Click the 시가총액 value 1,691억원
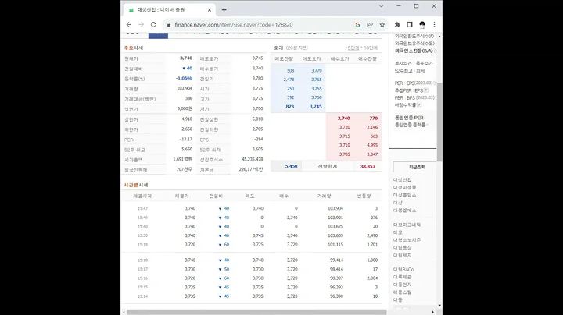The width and height of the screenshot is (563, 315). tap(182, 159)
